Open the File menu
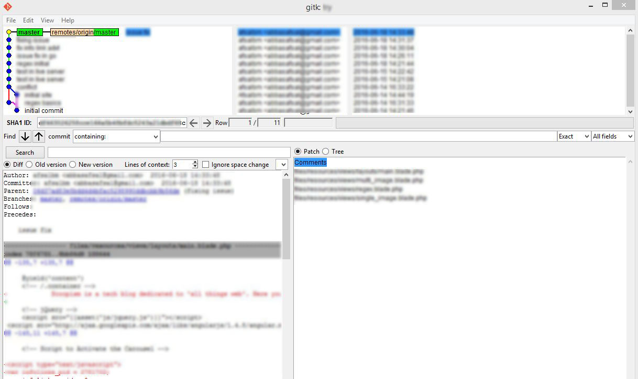638x379 pixels. pyautogui.click(x=11, y=20)
